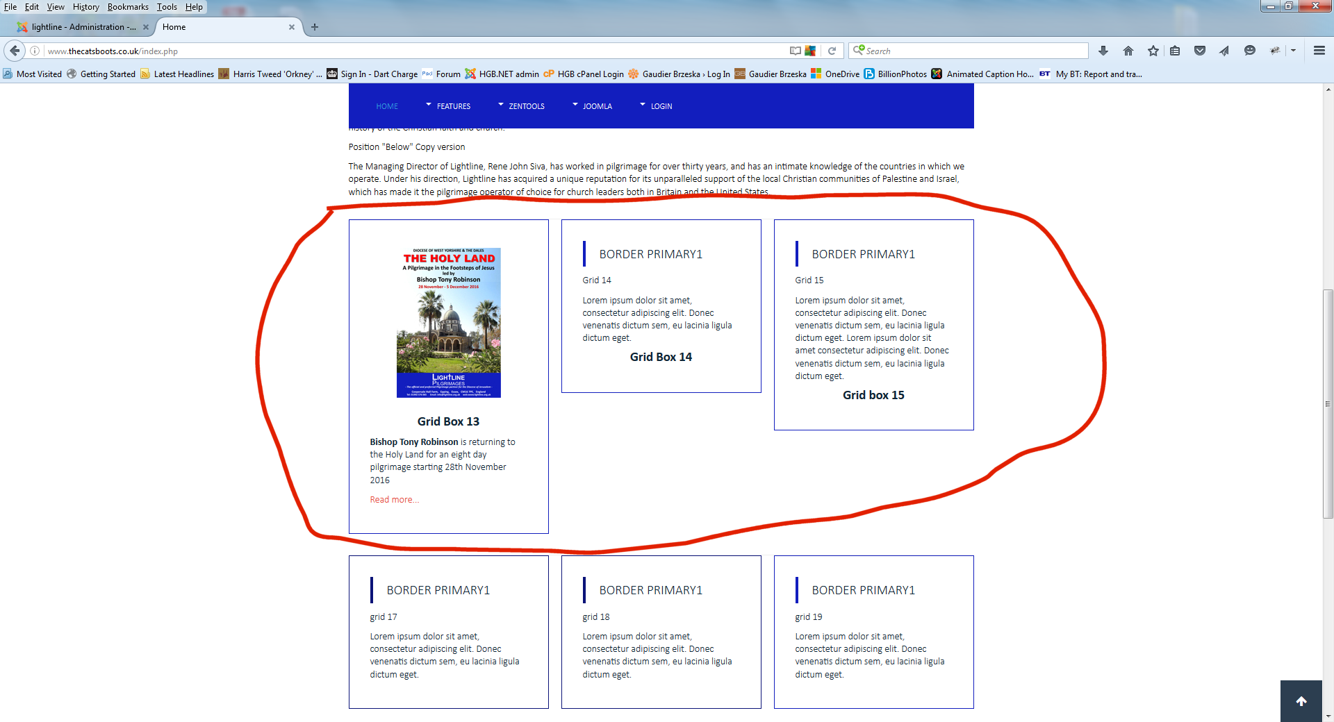Open the Firefox hamburger menu
The height and width of the screenshot is (722, 1334).
[1319, 51]
